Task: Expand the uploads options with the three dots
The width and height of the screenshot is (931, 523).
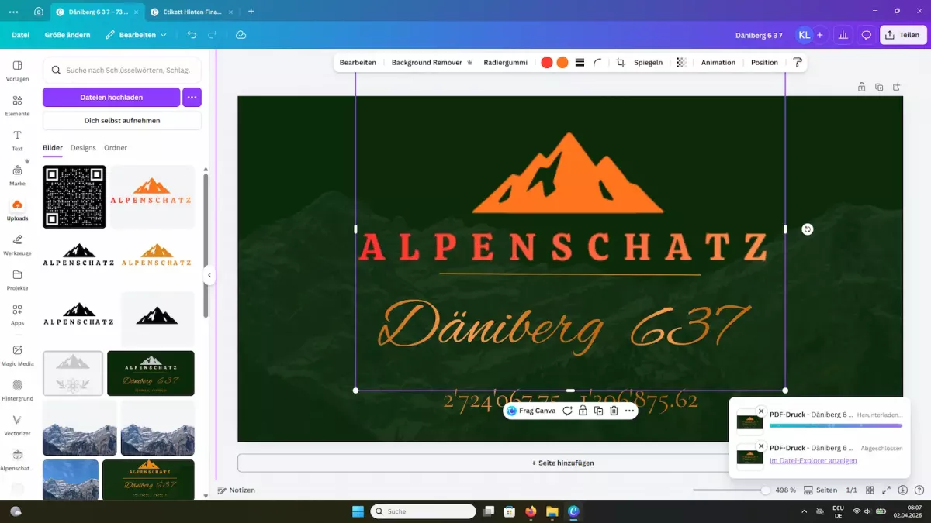Action: coord(191,97)
